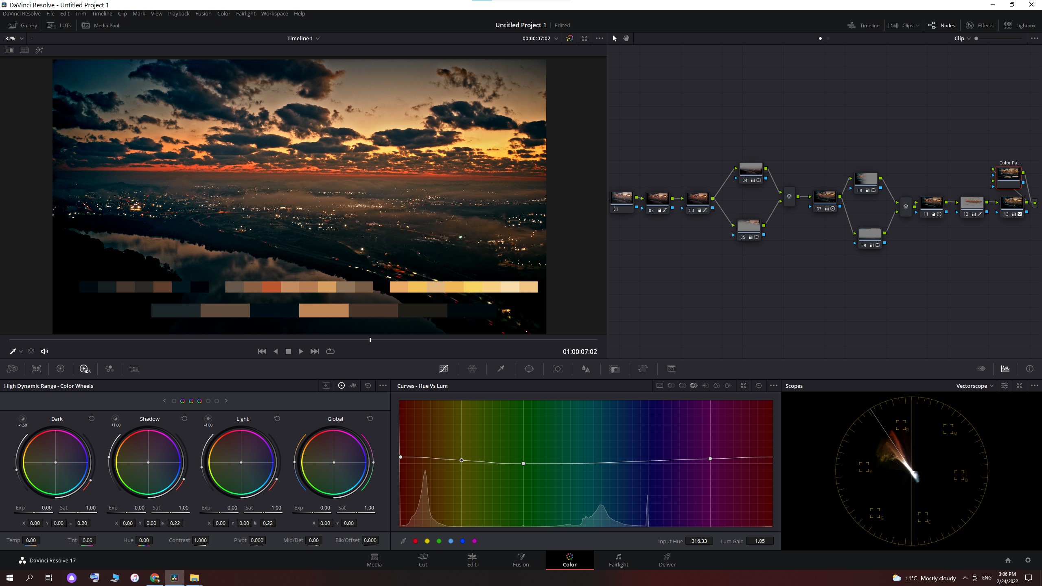Click the Scopes palette icon
The image size is (1042, 586).
pos(1005,369)
